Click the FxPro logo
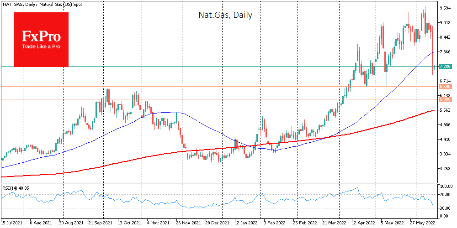Image resolution: width=457 pixels, height=228 pixels. (41, 39)
